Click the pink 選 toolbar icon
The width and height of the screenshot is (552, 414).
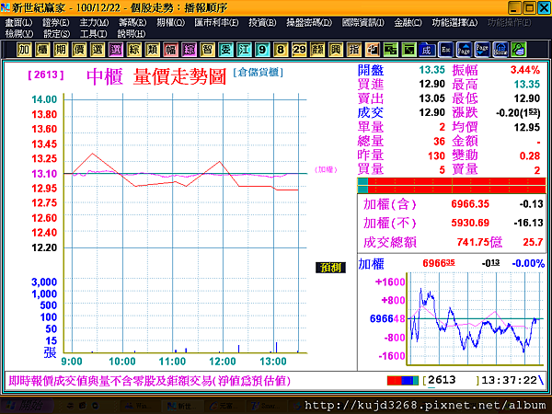click(116, 50)
